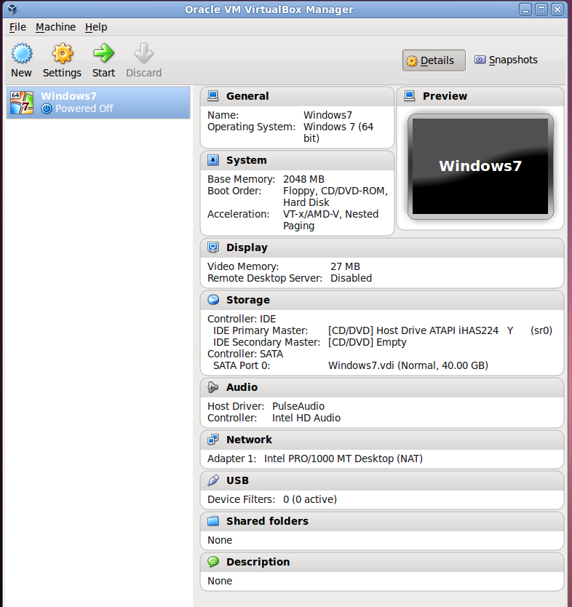Select the Windows7 VM in list
Viewport: 572px width, 607px height.
(98, 103)
